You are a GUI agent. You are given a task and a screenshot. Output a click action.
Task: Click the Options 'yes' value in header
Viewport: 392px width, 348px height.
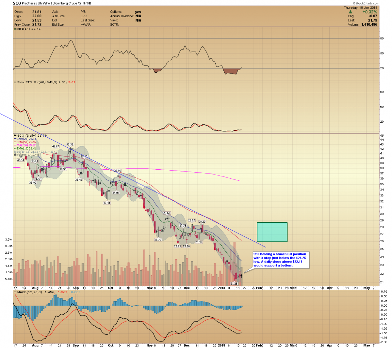pos(138,12)
